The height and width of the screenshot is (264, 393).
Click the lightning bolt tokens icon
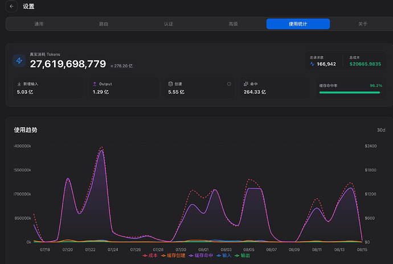[x=19, y=60]
